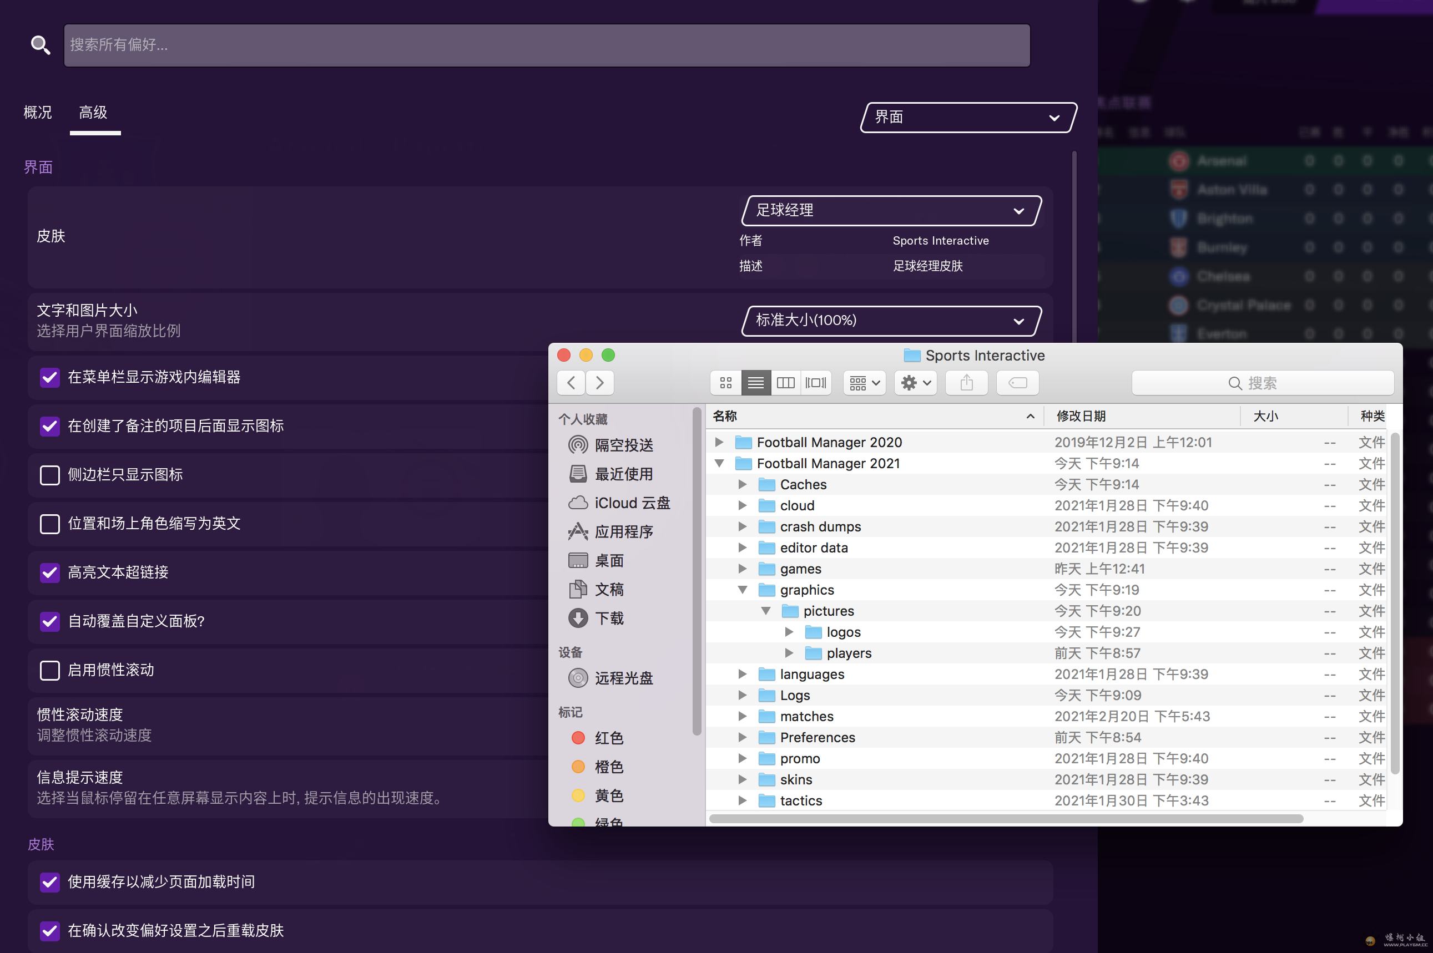Select the games folder row
This screenshot has height=953, width=1433.
1046,569
